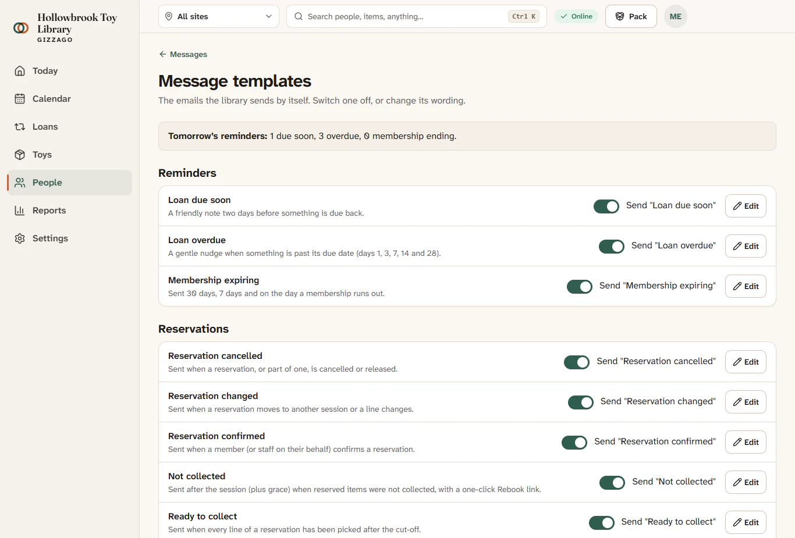Switch off Not collected emails
The height and width of the screenshot is (538, 795).
[612, 482]
